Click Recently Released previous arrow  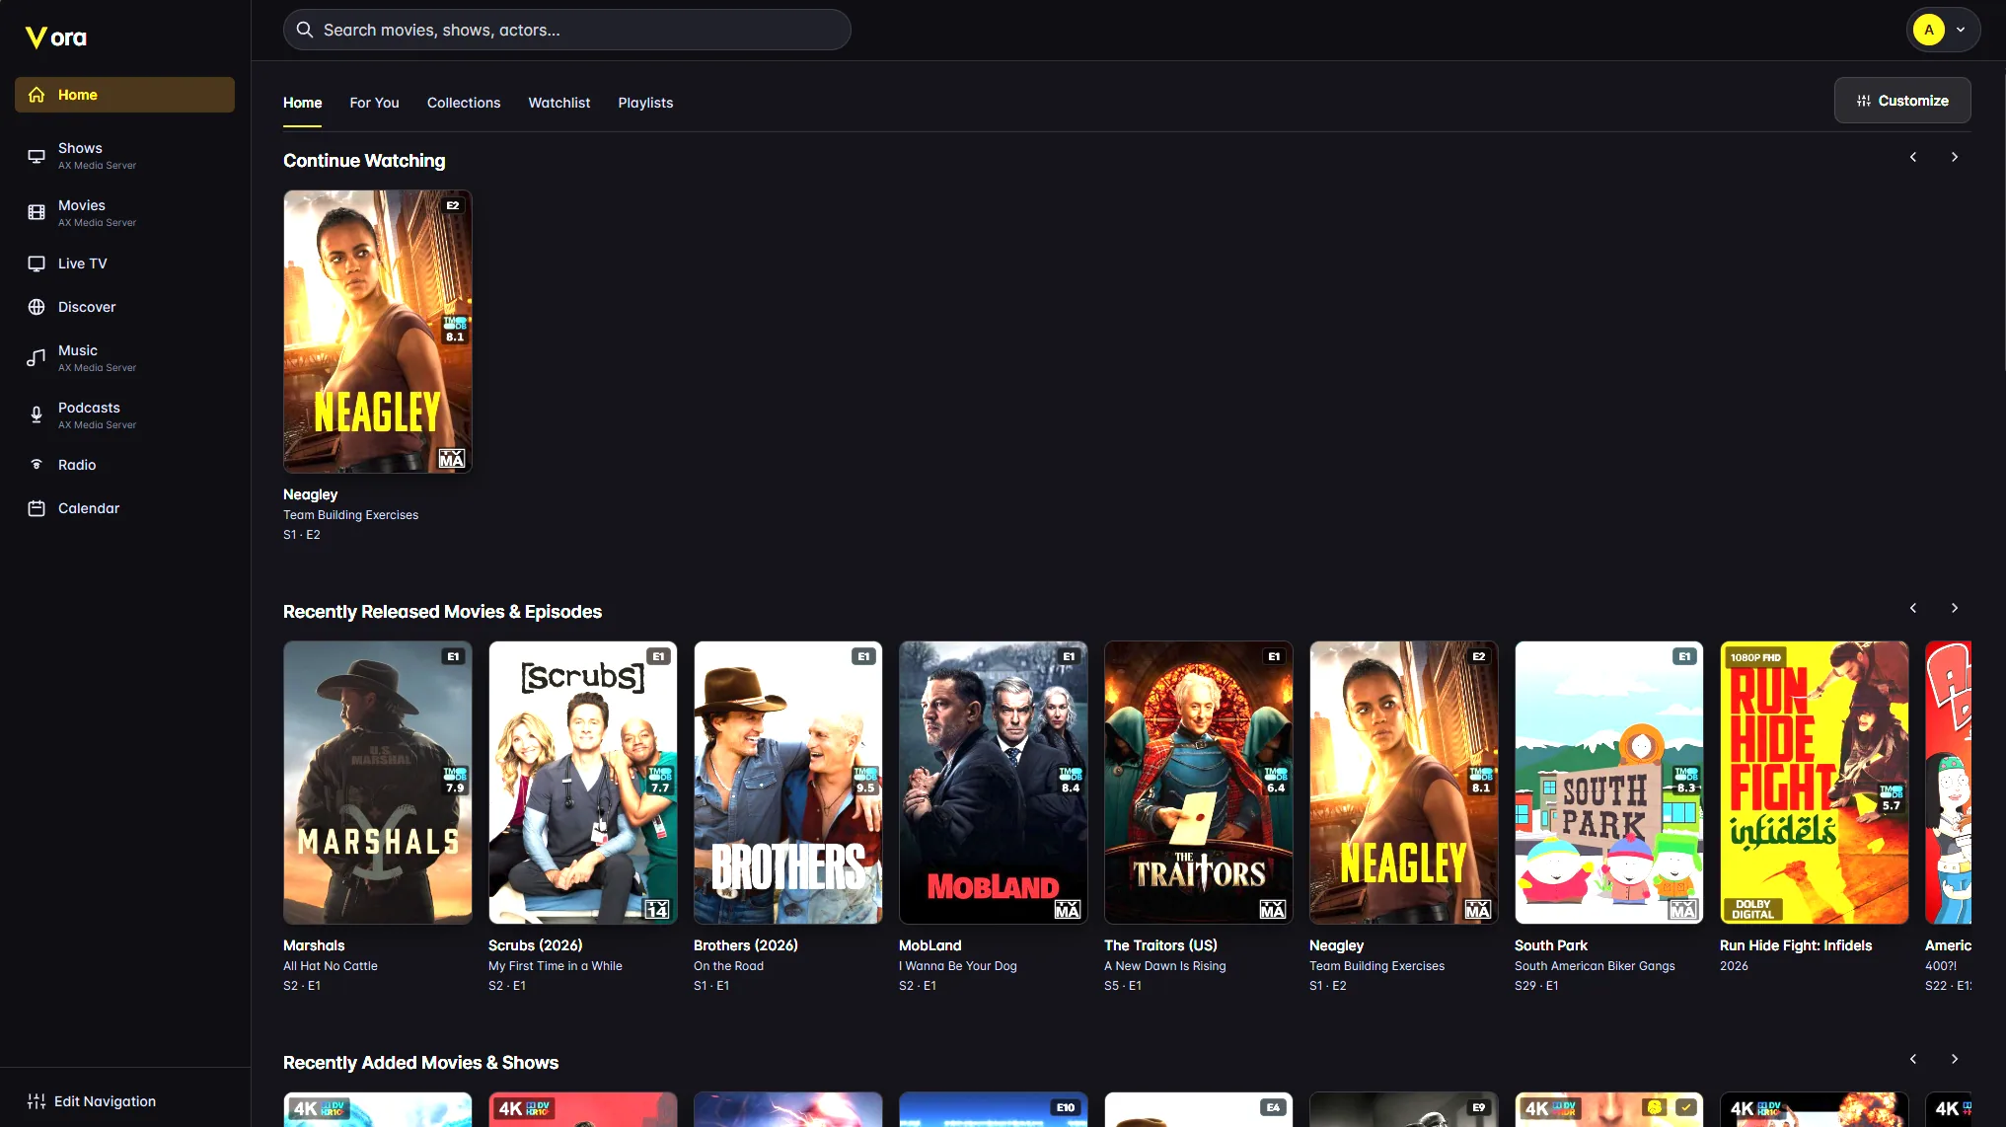[x=1913, y=608]
